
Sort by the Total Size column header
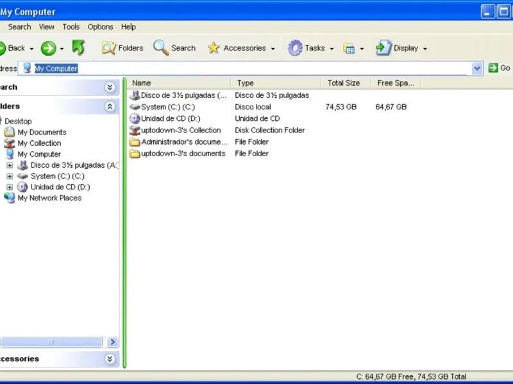pos(344,83)
